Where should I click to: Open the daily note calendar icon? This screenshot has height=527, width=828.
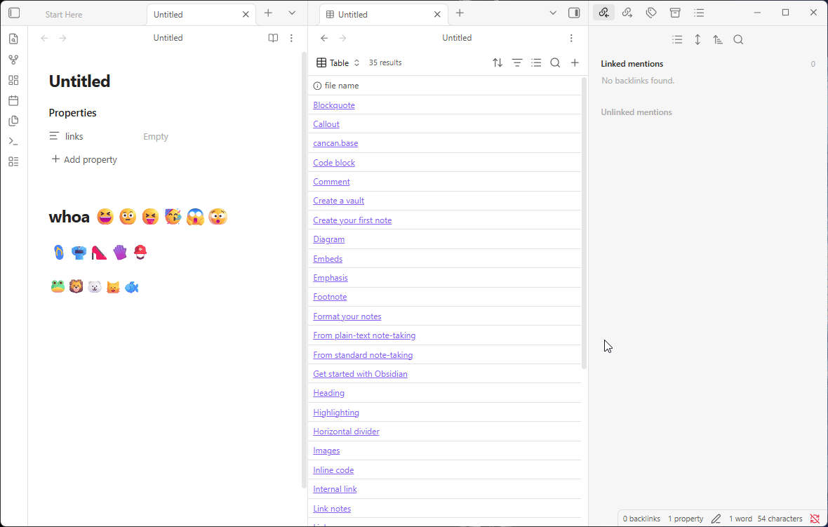click(x=13, y=100)
